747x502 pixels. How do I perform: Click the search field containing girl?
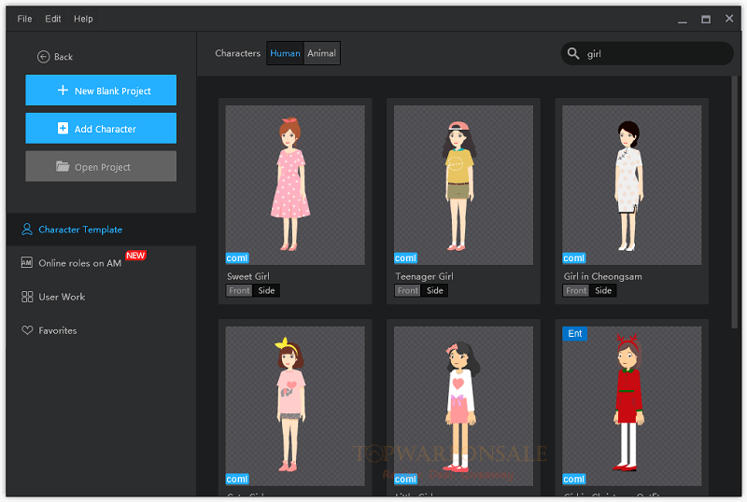pos(647,53)
